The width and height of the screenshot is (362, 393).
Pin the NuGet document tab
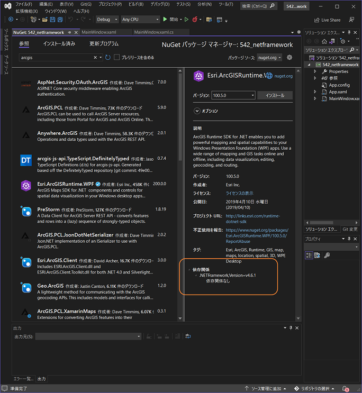click(x=69, y=32)
